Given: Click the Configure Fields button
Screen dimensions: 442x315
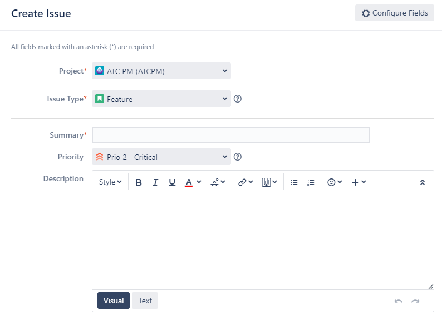Looking at the screenshot, I should (x=394, y=13).
